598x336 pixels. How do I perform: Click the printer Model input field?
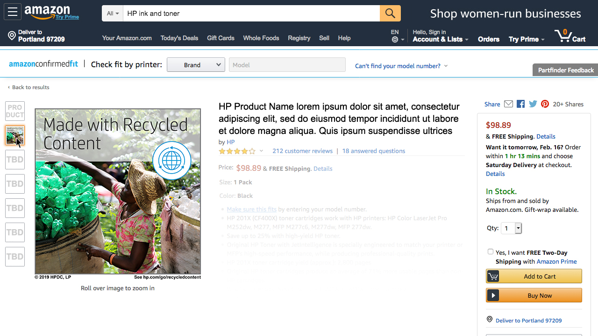(x=287, y=65)
